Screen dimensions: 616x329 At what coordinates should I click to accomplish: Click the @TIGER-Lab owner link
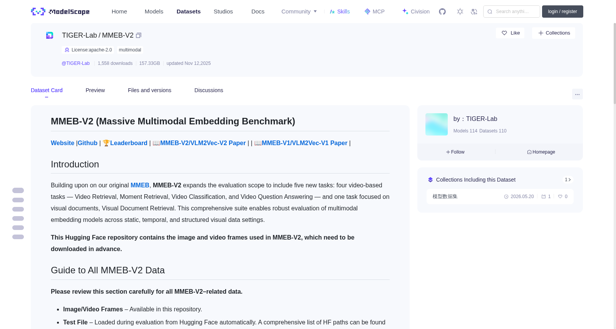tap(75, 63)
